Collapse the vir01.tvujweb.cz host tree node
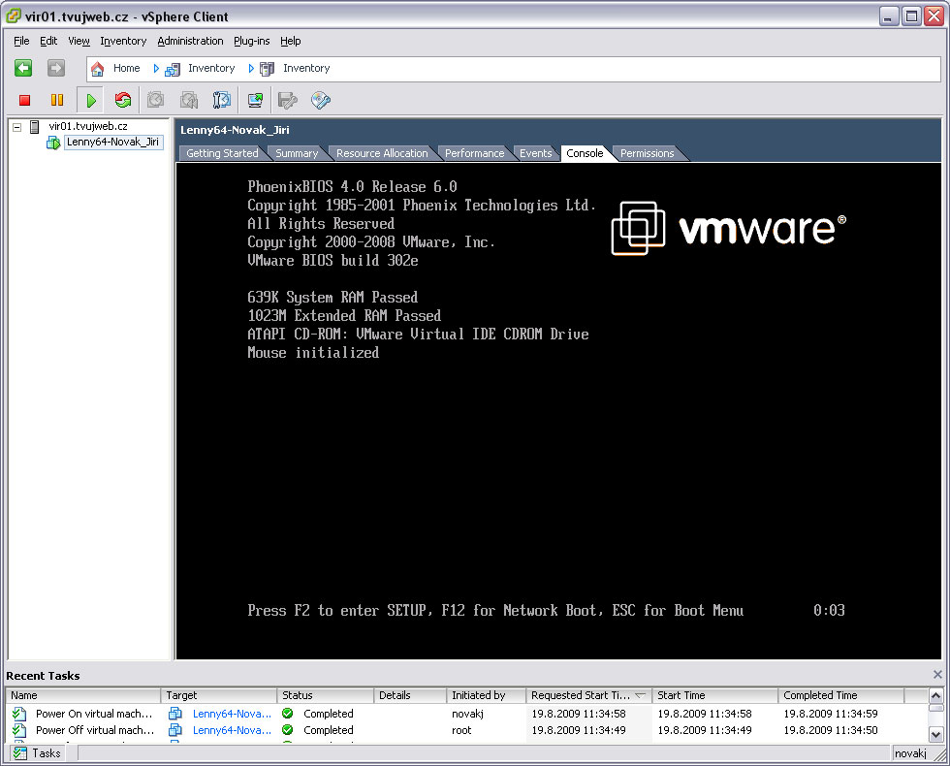 [16, 127]
